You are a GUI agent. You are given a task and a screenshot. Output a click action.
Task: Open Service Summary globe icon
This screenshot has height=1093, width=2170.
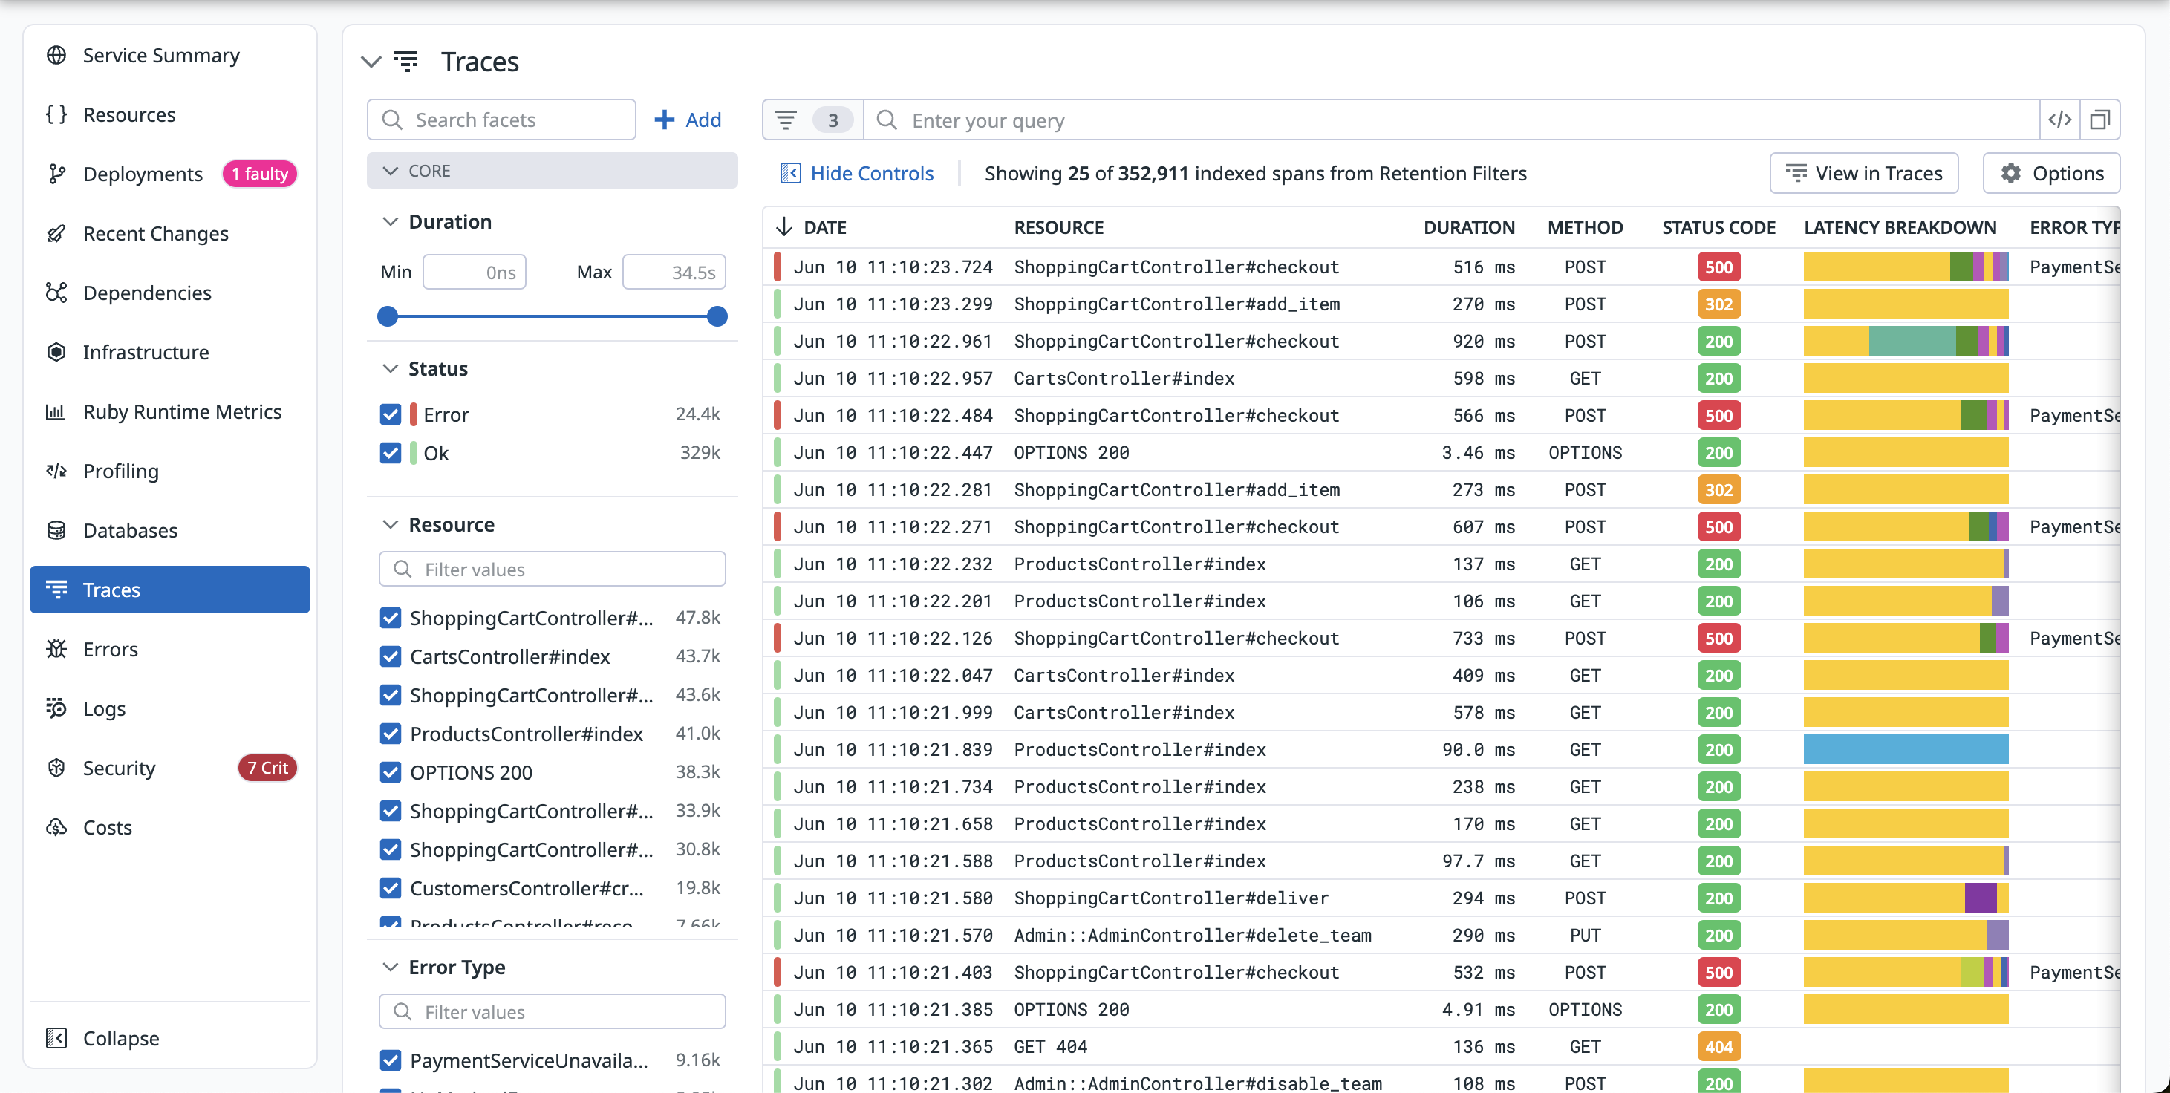pos(56,56)
